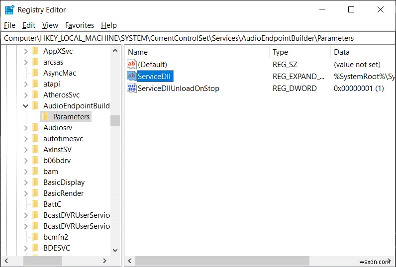Select the ServiceDllUnloadOnStop value name
396x267 pixels.
[x=179, y=89]
